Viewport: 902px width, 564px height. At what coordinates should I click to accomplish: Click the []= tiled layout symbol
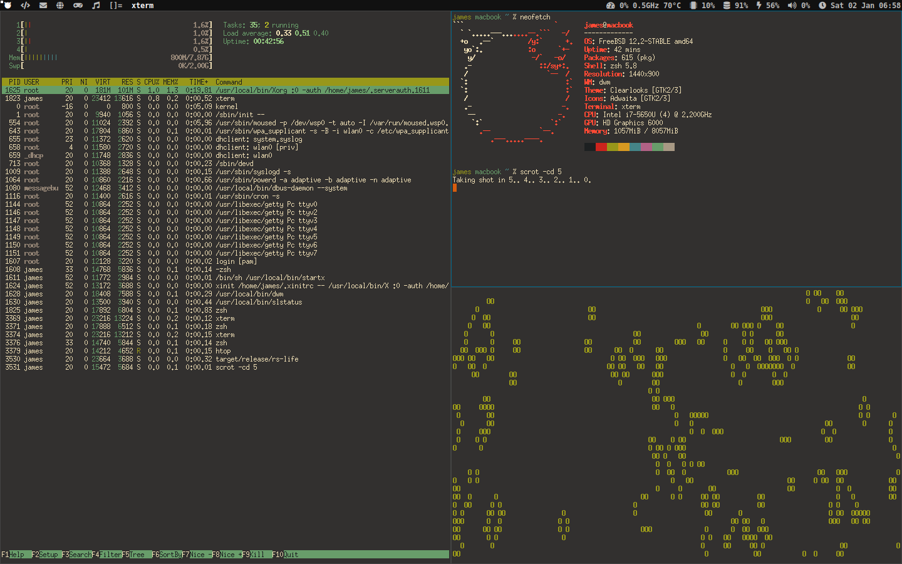[116, 5]
